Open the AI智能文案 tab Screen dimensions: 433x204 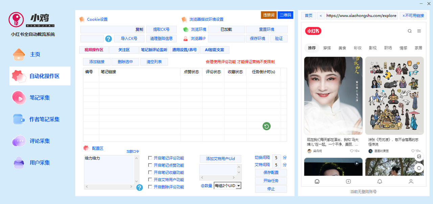tap(214, 50)
